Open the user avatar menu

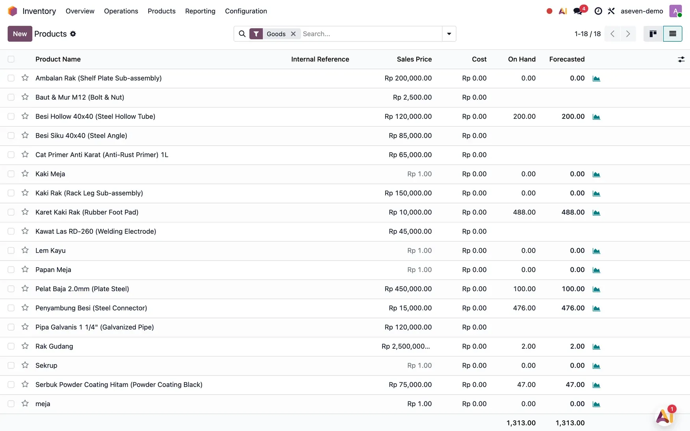[x=675, y=11]
